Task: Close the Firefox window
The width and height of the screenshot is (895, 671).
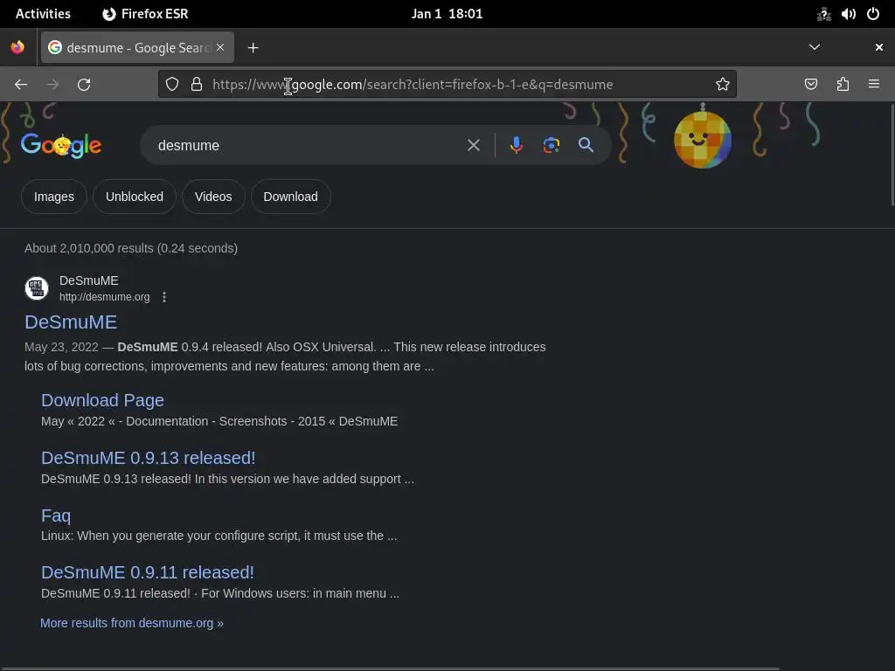Action: pyautogui.click(x=879, y=47)
